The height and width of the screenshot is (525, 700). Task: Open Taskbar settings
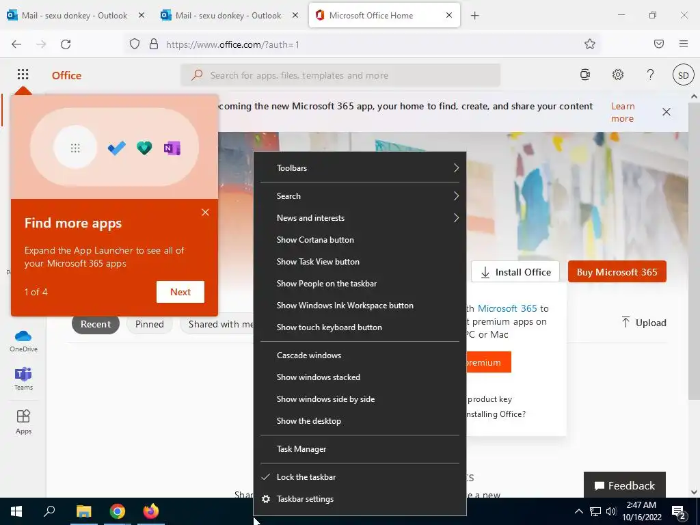click(x=360, y=499)
